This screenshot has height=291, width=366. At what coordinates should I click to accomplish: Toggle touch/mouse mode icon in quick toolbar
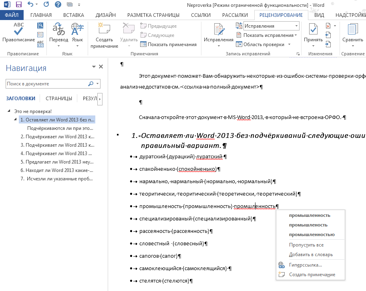pyautogui.click(x=70, y=4)
